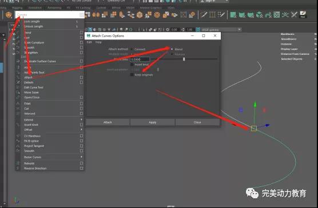Click the pencil sketch tool icon in shelf
This screenshot has height=208, width=318.
coord(204,15)
